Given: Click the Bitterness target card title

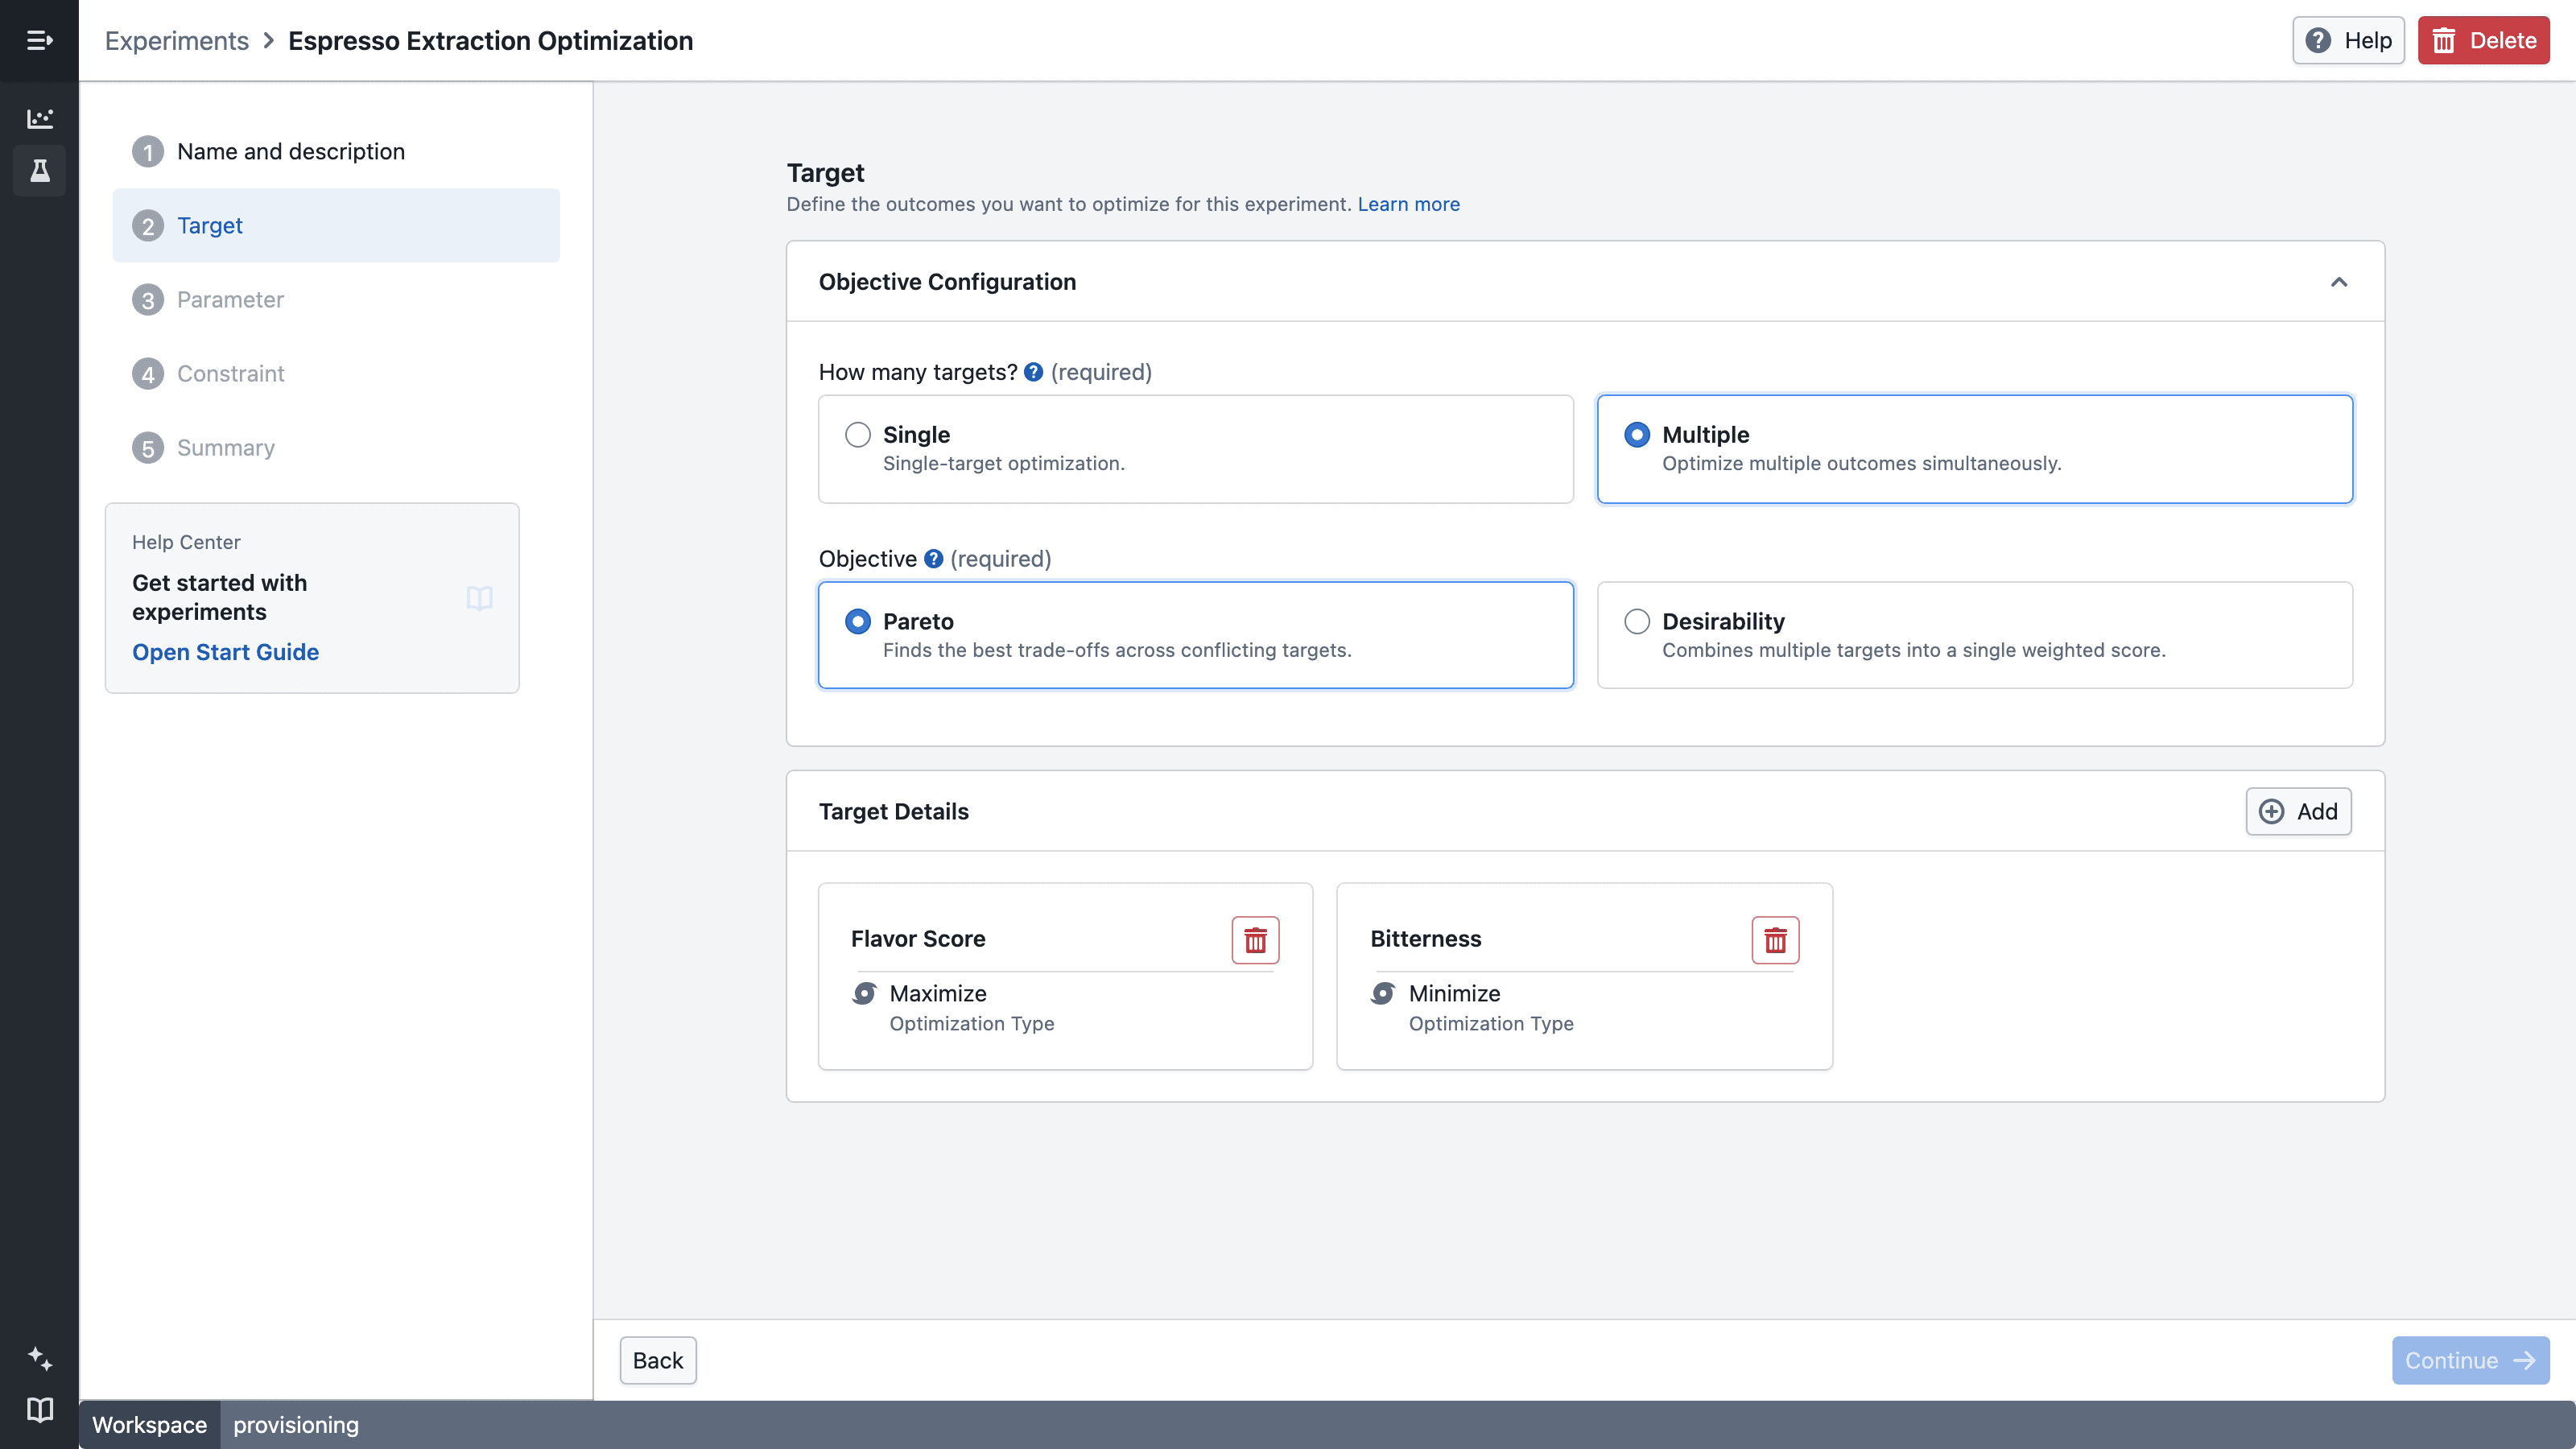Looking at the screenshot, I should 1426,938.
